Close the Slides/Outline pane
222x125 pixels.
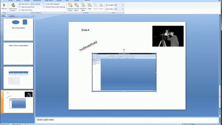(x=33, y=16)
